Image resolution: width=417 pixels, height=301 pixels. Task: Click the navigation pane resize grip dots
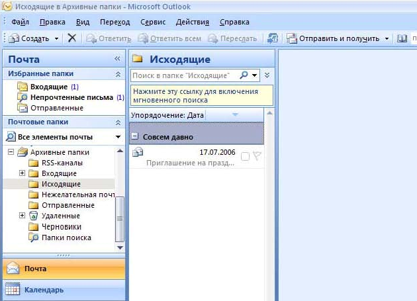click(64, 255)
